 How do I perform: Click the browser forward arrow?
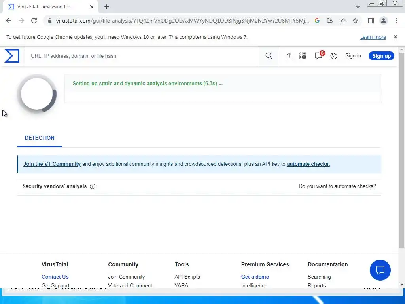tap(21, 21)
